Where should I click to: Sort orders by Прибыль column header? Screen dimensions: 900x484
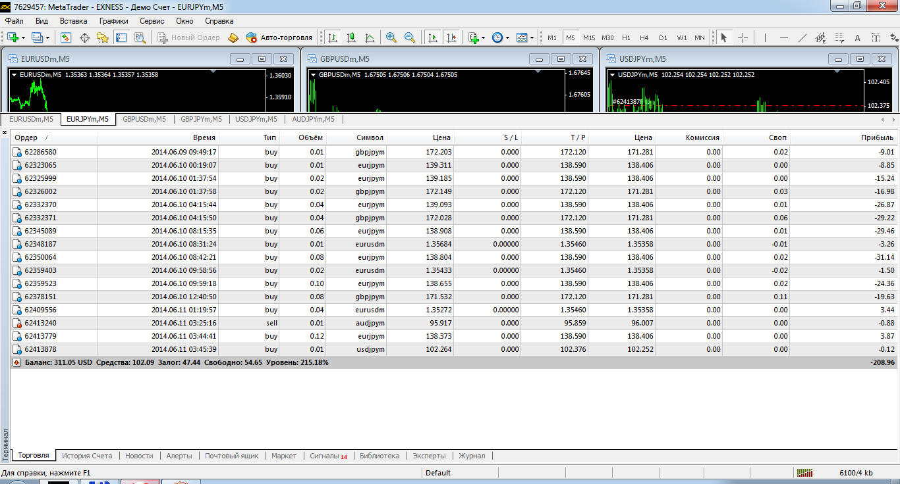click(x=877, y=137)
